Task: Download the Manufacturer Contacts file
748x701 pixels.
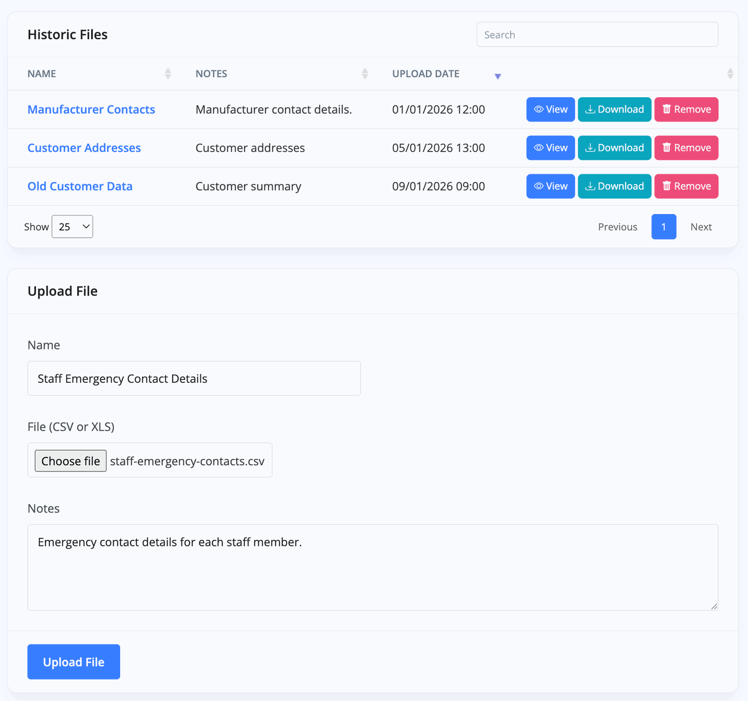Action: click(614, 109)
